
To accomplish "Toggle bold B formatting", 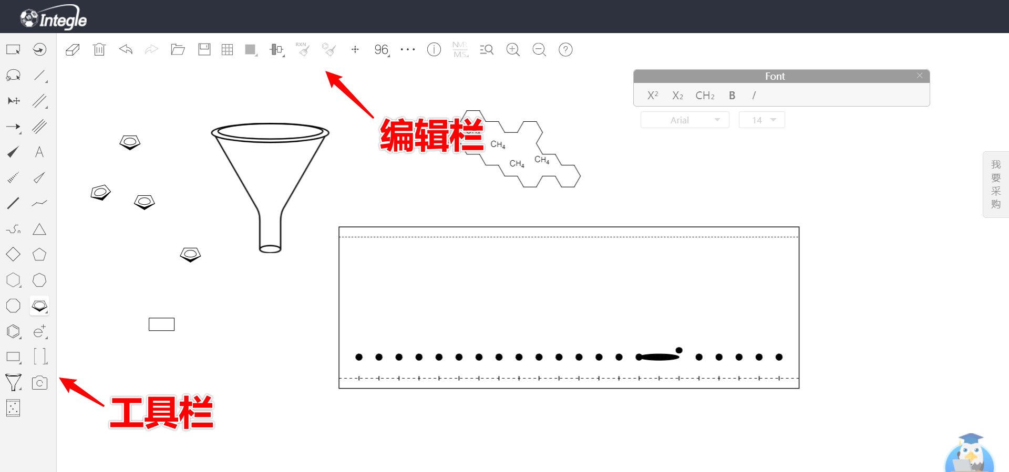I will [x=732, y=96].
